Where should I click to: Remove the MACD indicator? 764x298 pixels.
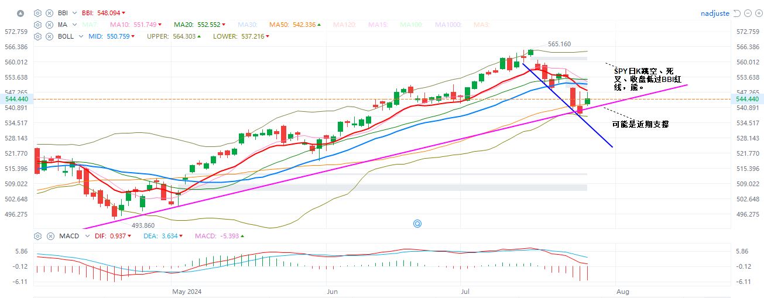point(49,236)
